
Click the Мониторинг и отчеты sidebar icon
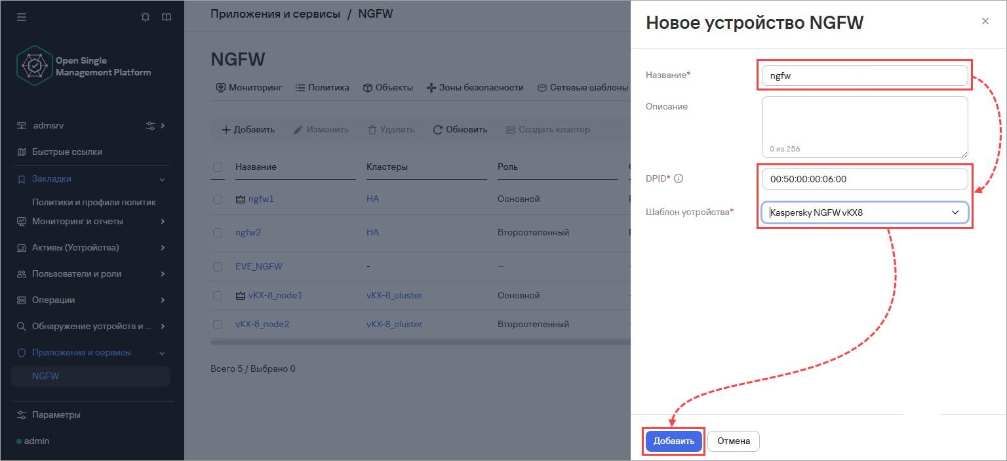[22, 222]
